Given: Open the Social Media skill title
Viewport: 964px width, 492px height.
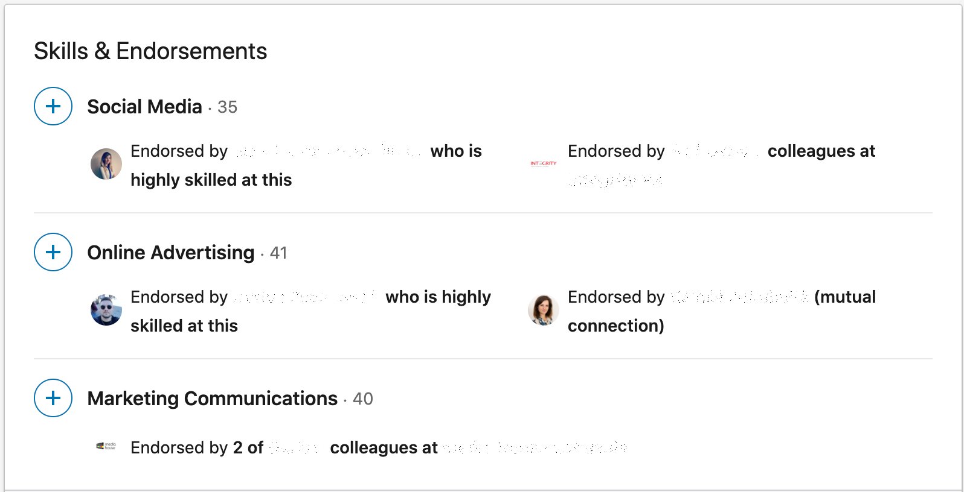Looking at the screenshot, I should pos(144,107).
